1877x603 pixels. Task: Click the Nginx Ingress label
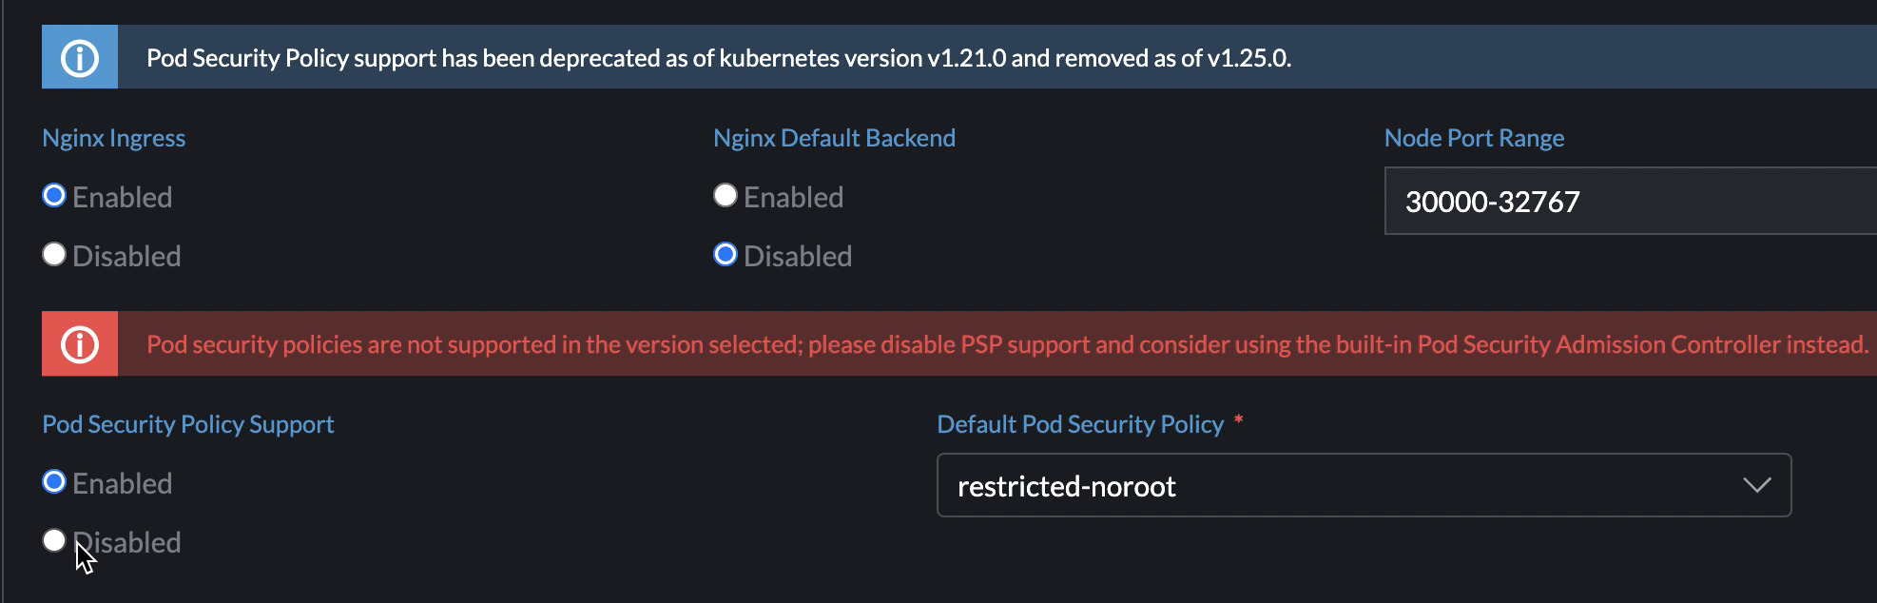pos(114,137)
